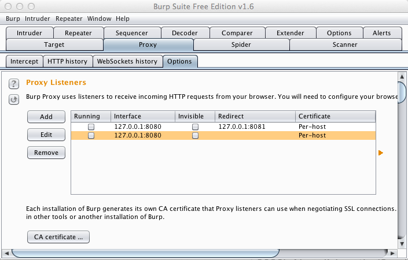This screenshot has width=408, height=260.
Task: Click horizontal scrollbar left arrow
Action: click(x=6, y=253)
